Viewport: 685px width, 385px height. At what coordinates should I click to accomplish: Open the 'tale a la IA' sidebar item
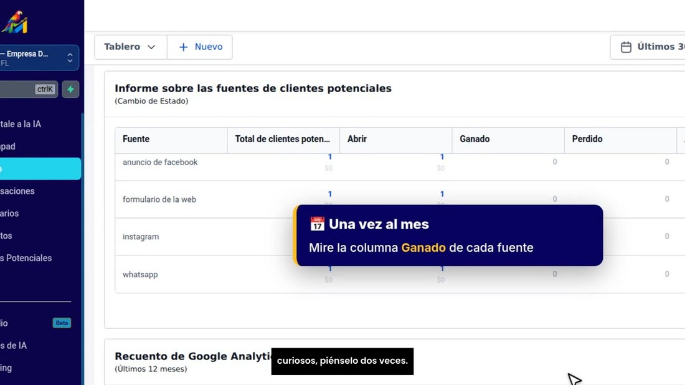21,124
